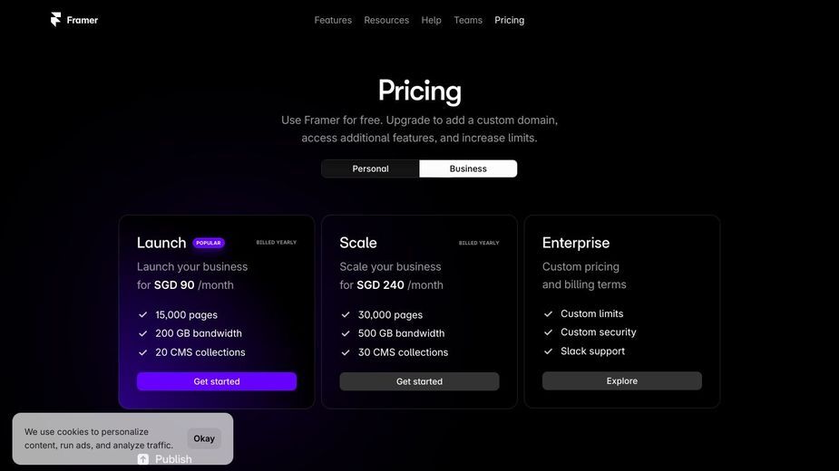Click the checkmark beside 30,000 pages
The height and width of the screenshot is (471, 839).
(x=346, y=315)
